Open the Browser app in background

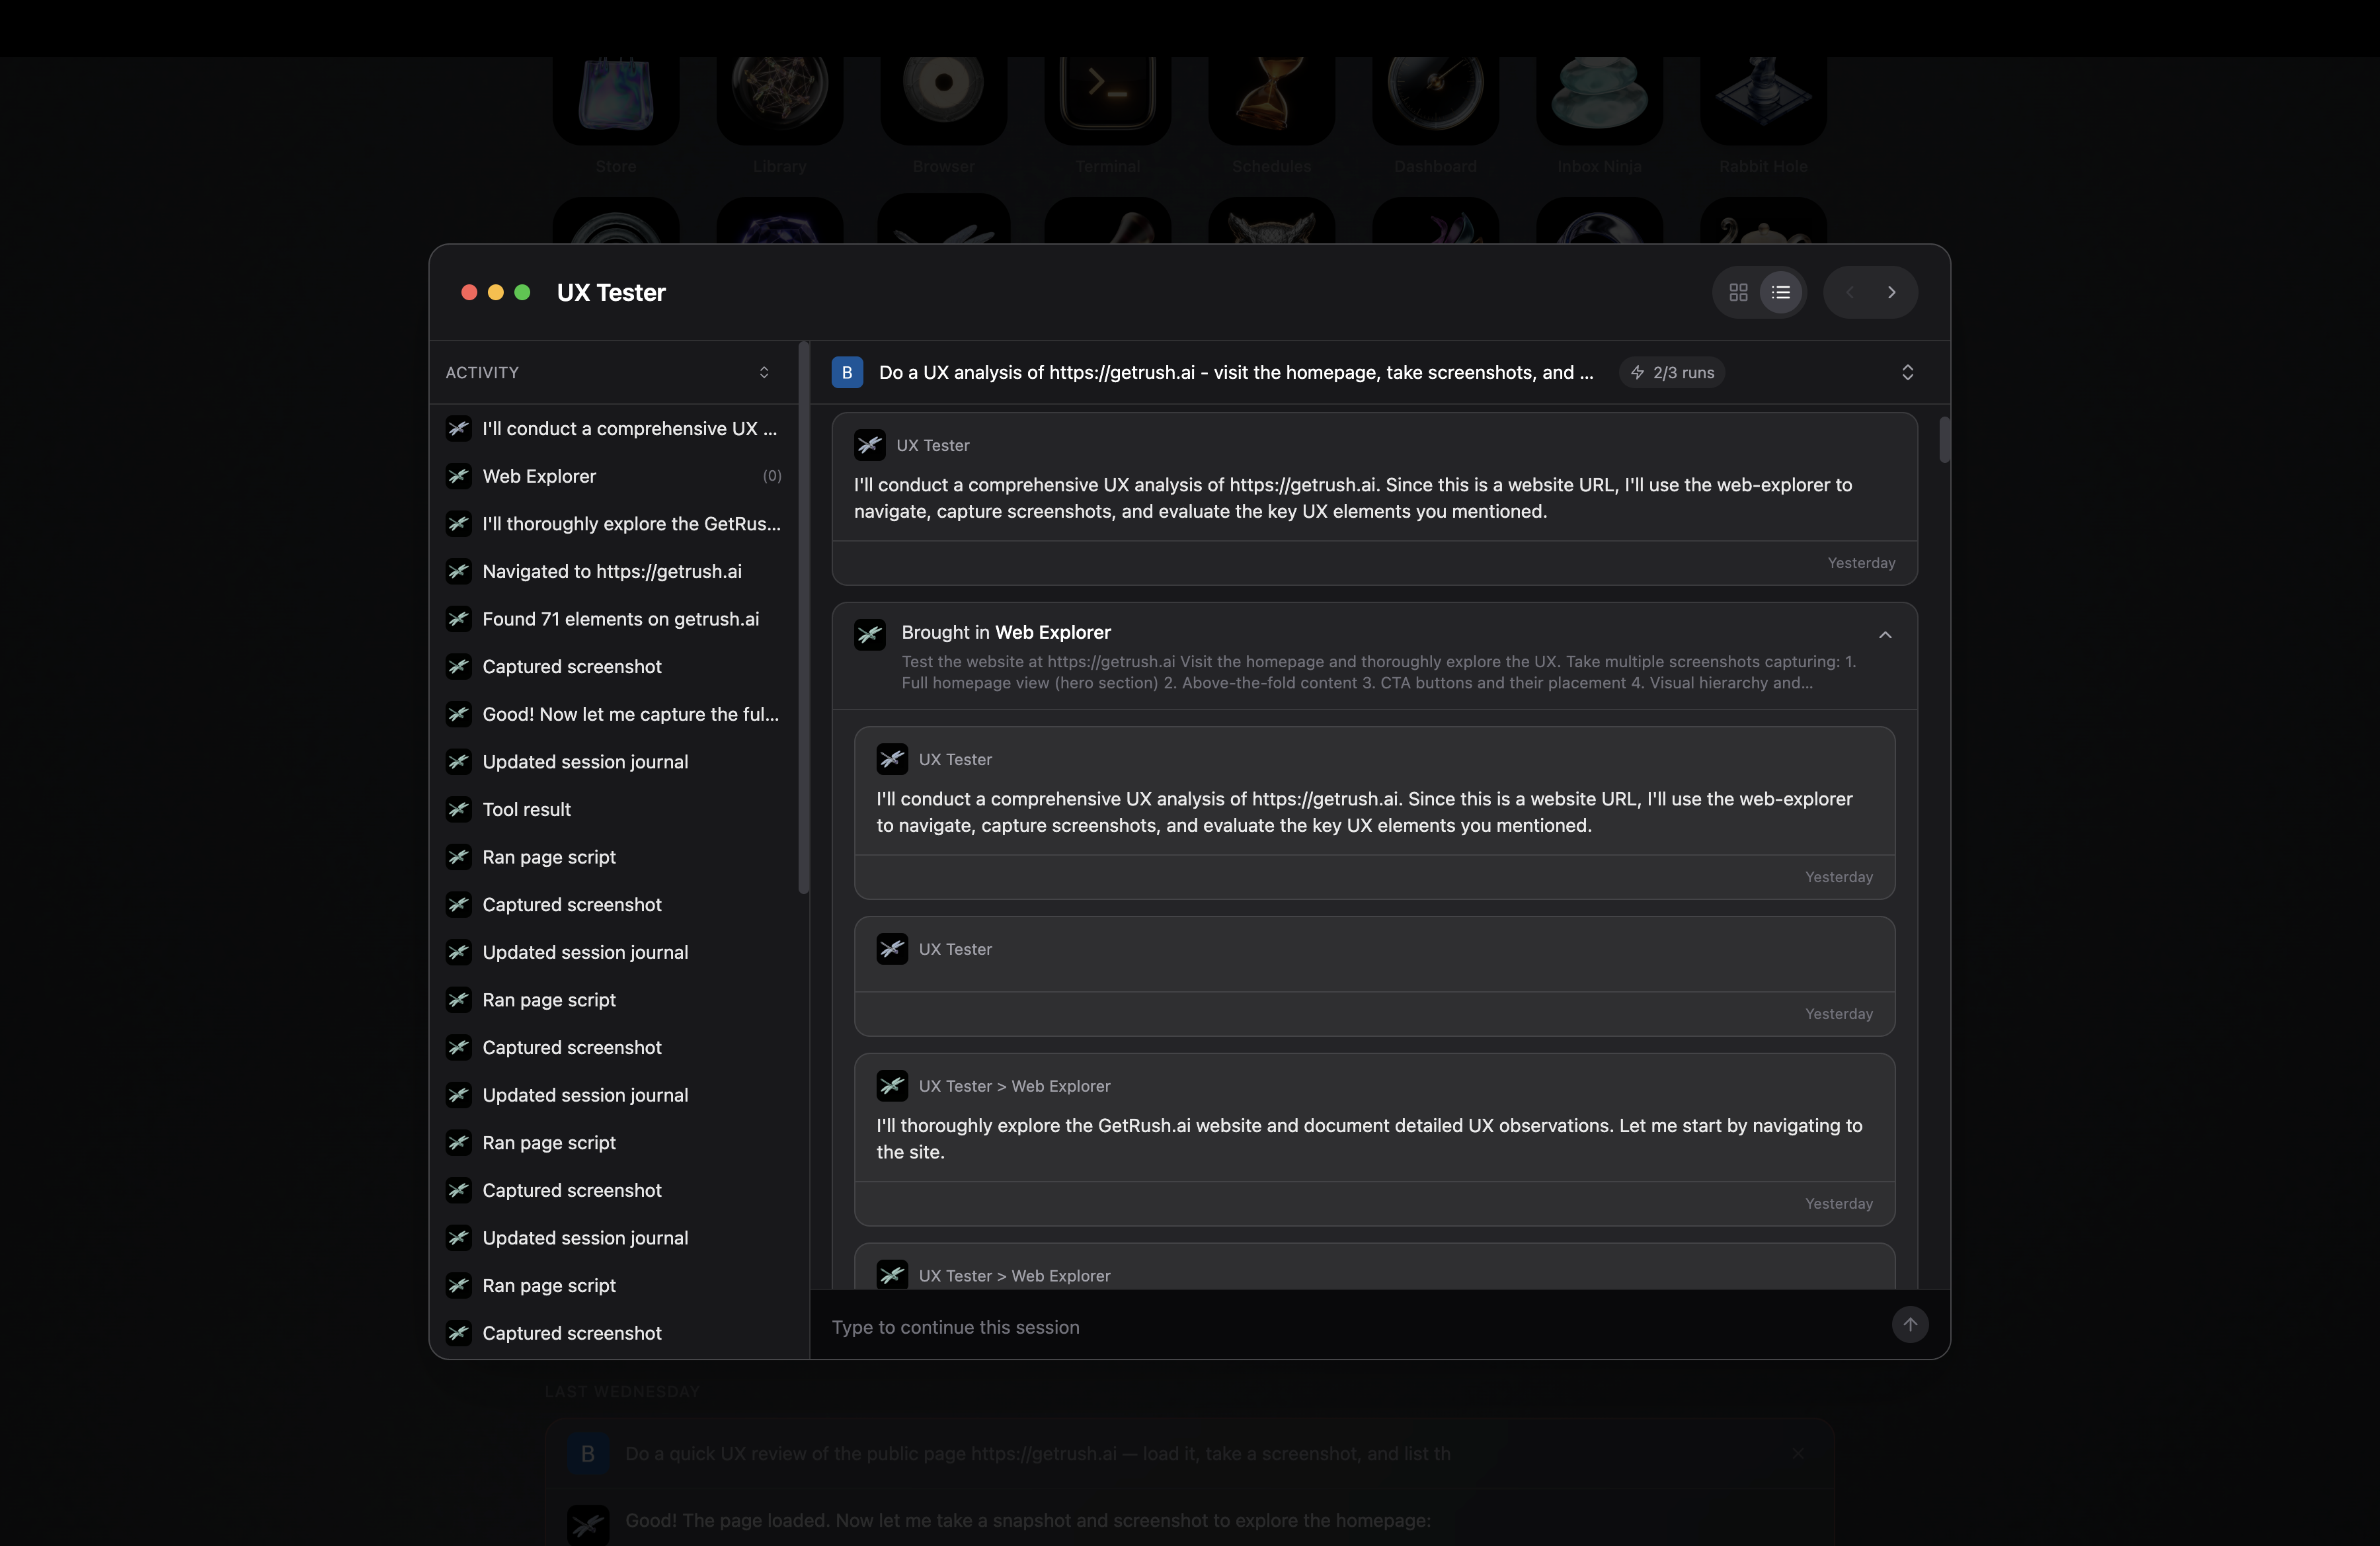[943, 100]
